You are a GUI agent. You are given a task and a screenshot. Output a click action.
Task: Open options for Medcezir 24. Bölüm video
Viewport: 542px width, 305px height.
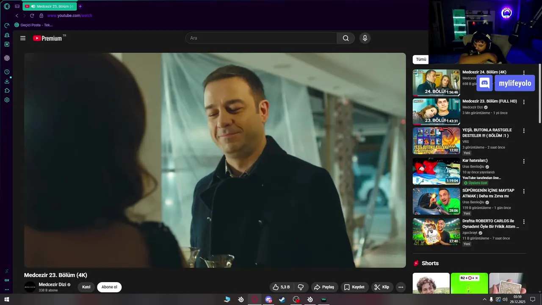point(524,73)
